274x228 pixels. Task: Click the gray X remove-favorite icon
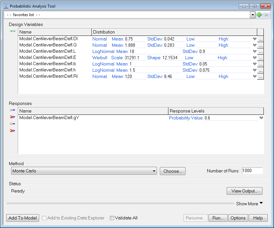pos(266,15)
